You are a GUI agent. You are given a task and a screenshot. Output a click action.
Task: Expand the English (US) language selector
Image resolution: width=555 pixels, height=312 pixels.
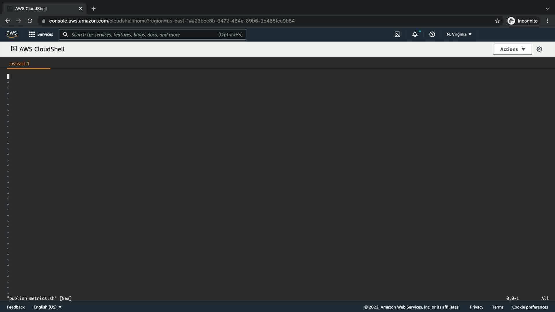pyautogui.click(x=48, y=307)
